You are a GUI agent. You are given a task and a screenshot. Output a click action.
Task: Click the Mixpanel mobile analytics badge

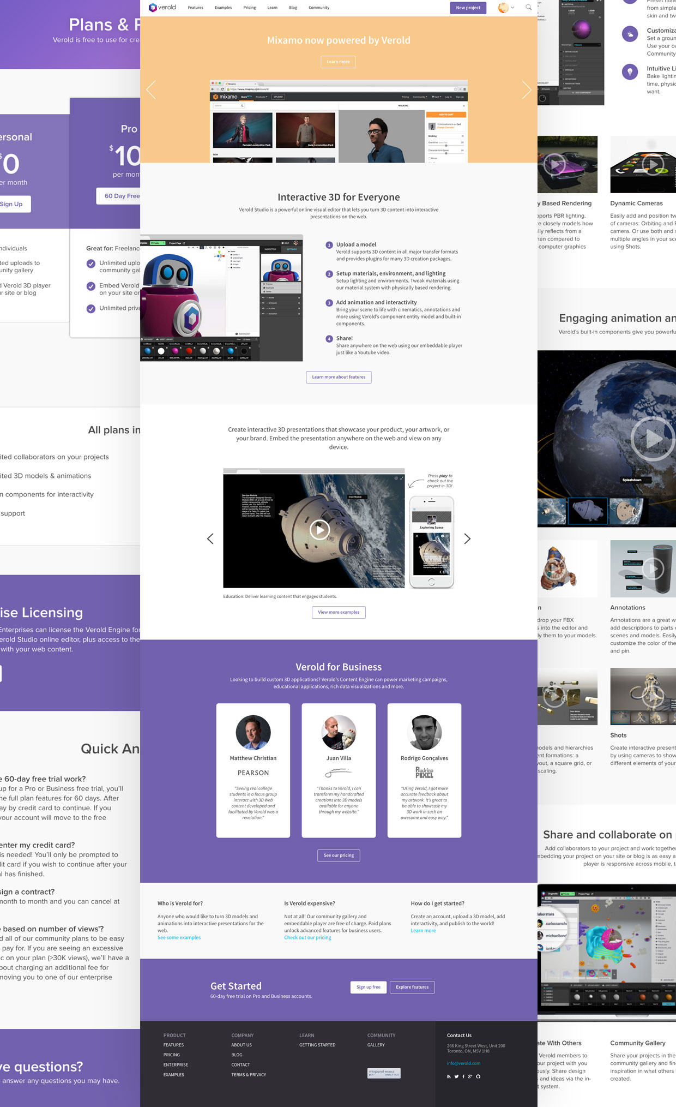tap(384, 1073)
